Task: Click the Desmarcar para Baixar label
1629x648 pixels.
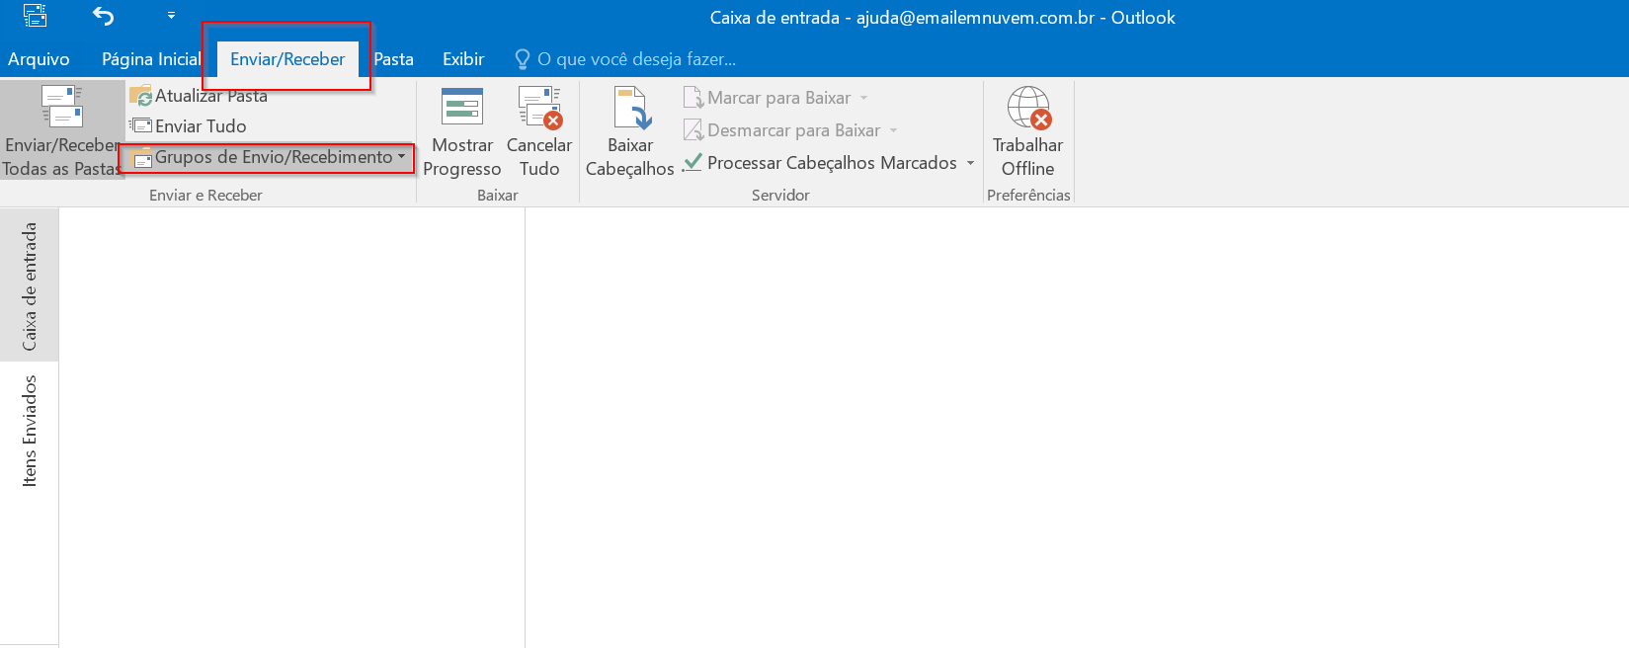Action: coord(793,130)
